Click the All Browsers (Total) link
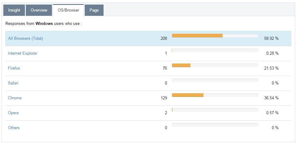 pos(26,39)
